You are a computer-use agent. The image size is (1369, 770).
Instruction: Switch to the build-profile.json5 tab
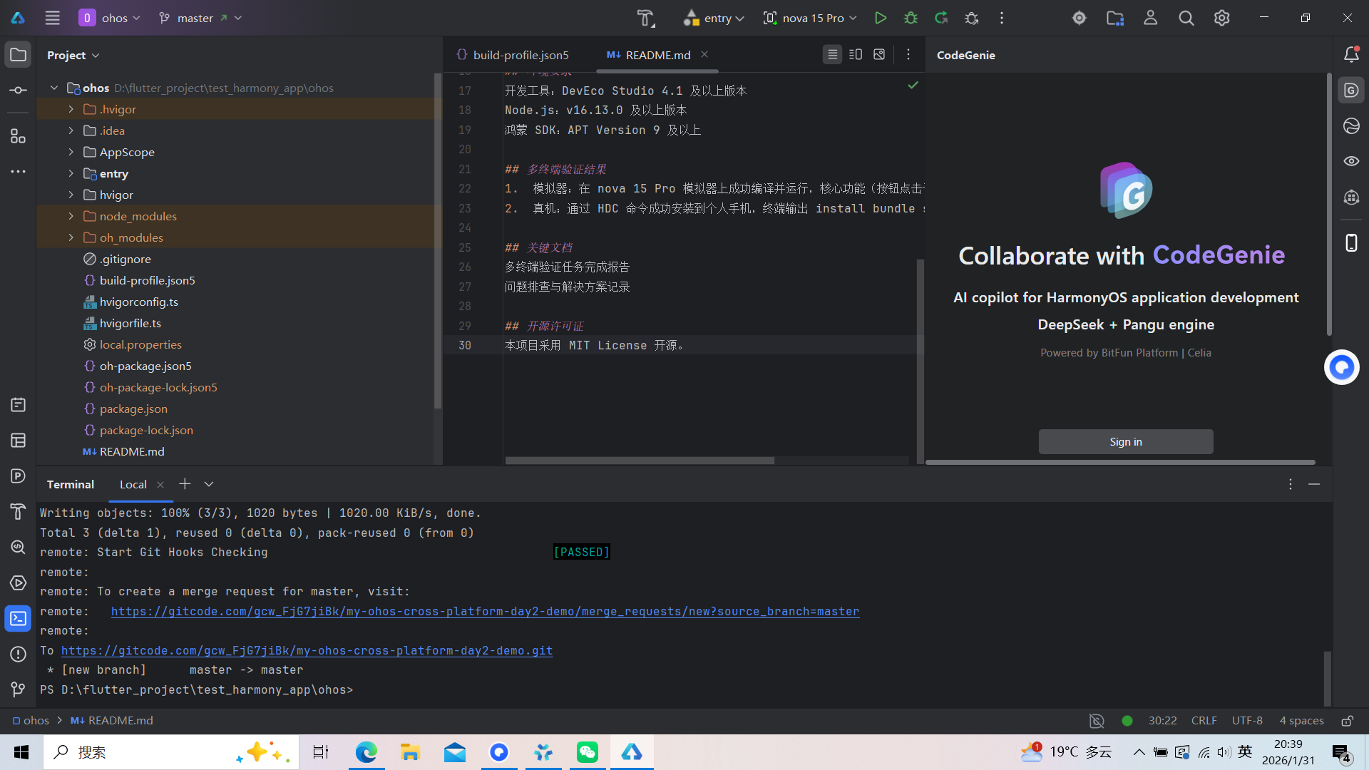tap(521, 55)
